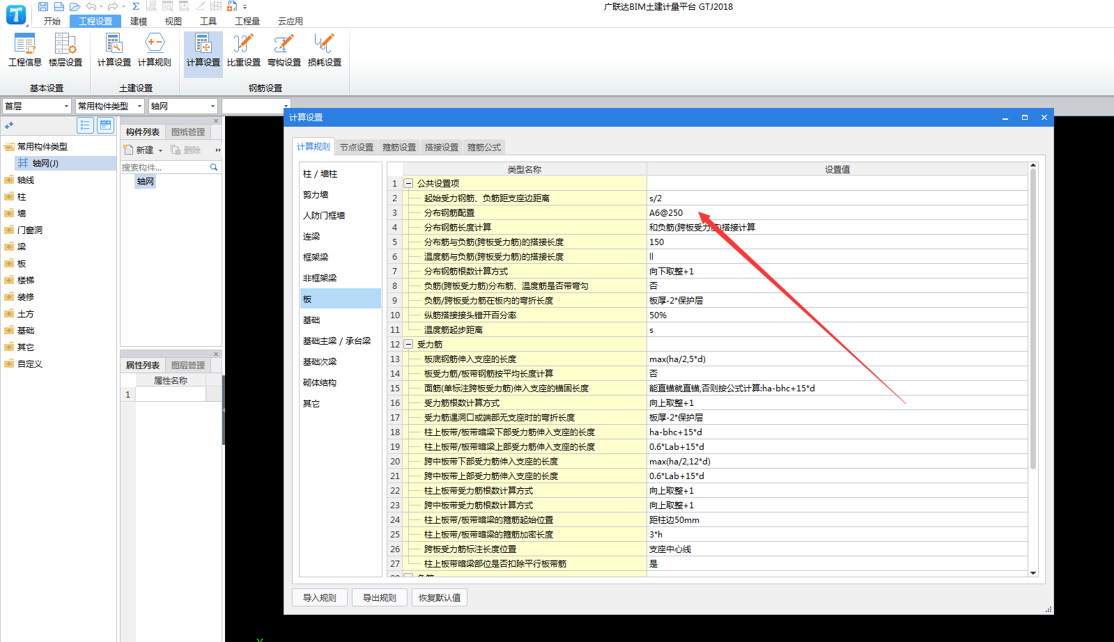Switch to 开始 ribbon tab
Screen dimensions: 1114x642
(52, 21)
